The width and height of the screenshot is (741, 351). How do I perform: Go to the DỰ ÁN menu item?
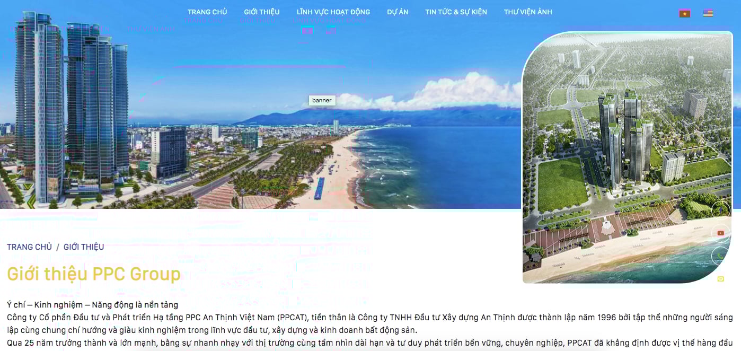click(x=398, y=12)
